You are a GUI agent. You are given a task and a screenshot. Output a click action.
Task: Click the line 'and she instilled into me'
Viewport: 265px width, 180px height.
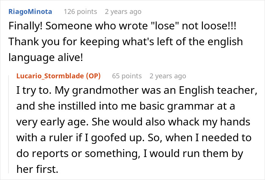click(126, 106)
